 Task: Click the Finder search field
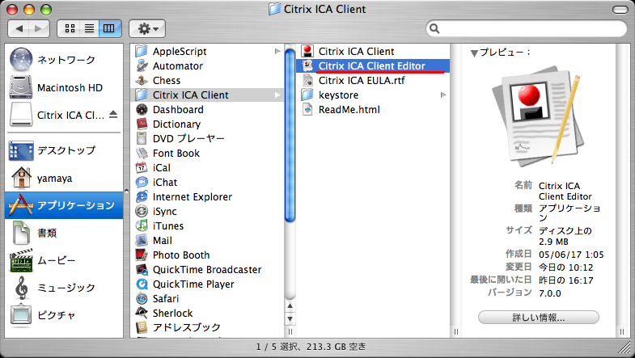tap(527, 28)
